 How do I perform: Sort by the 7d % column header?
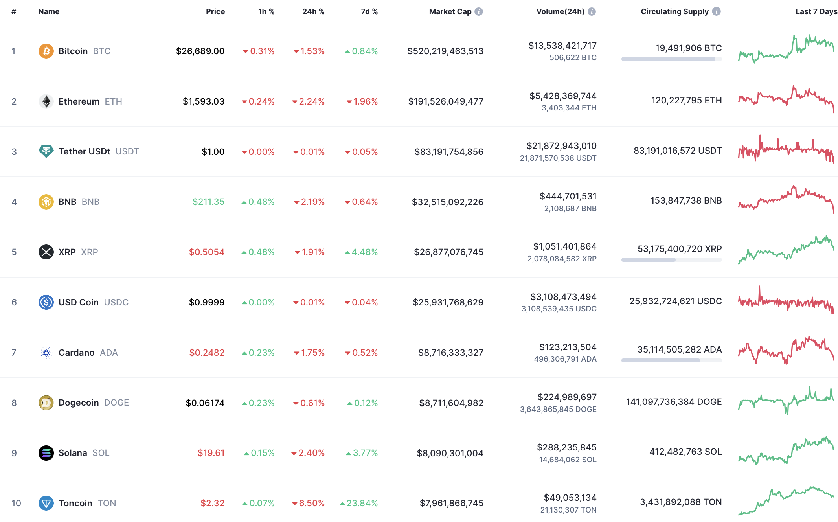coord(369,11)
